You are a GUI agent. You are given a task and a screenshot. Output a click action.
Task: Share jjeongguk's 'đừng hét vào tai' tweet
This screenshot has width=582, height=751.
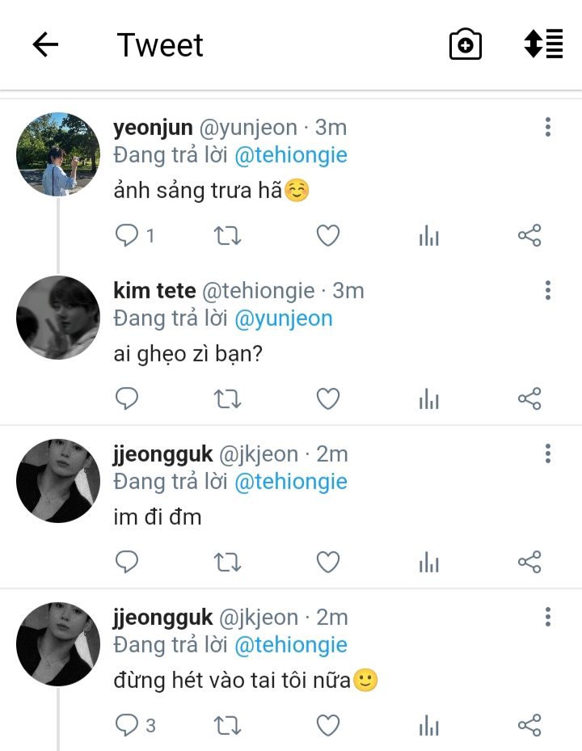pos(529,725)
